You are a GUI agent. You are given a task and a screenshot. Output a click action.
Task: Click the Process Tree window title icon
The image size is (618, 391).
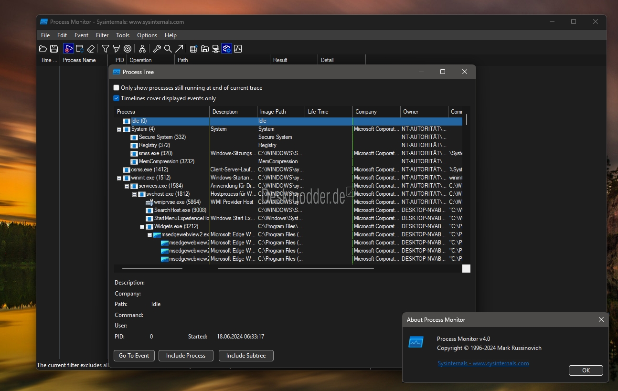116,72
